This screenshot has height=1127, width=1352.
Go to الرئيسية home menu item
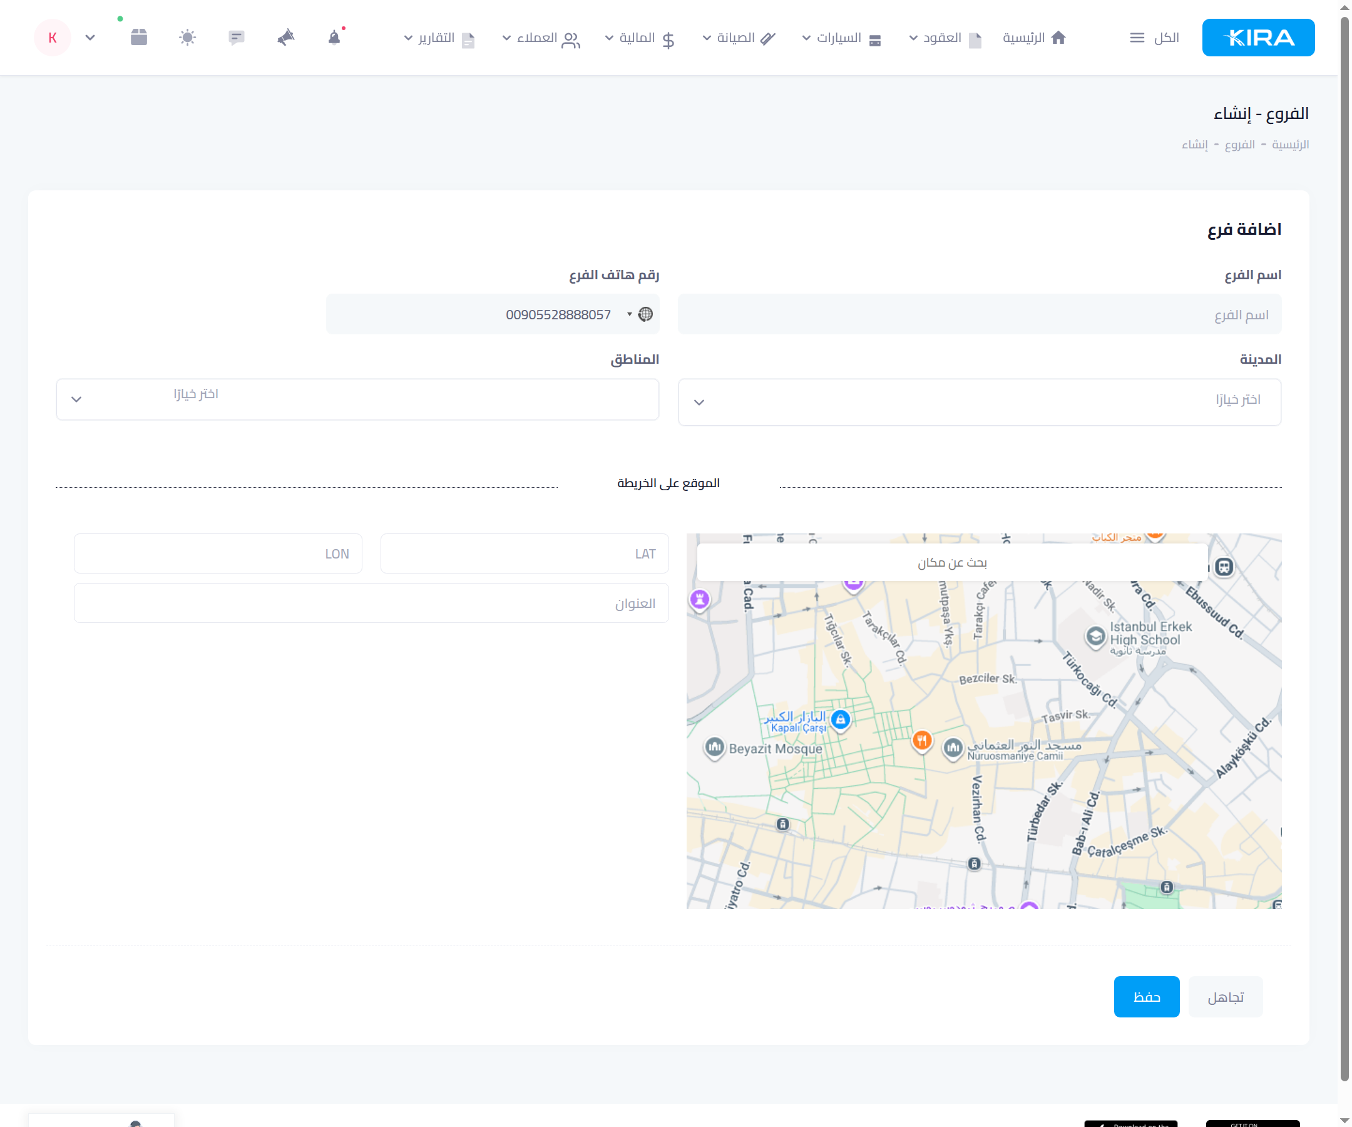(x=1034, y=38)
